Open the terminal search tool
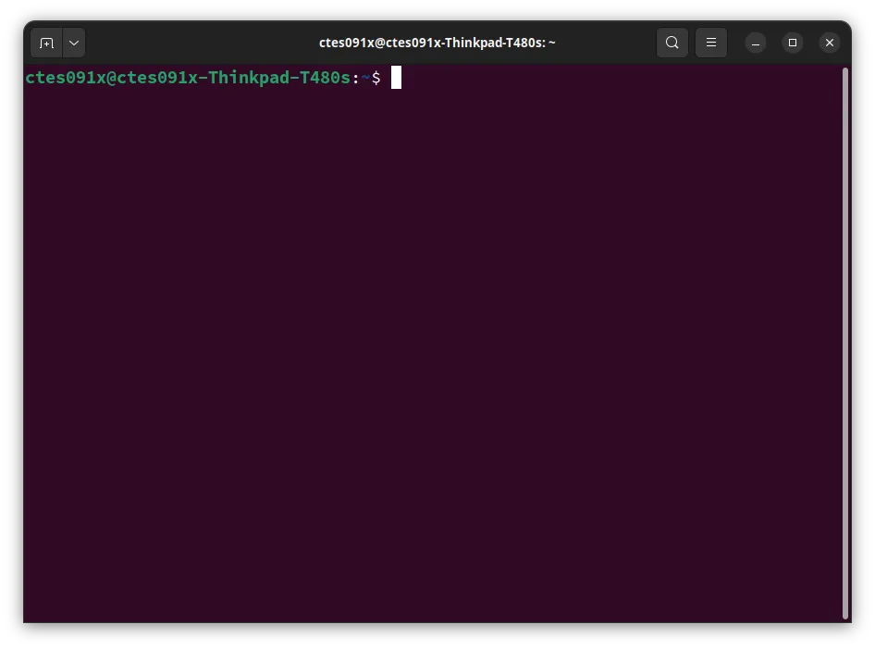Screen dimensions: 875x649 coord(672,43)
